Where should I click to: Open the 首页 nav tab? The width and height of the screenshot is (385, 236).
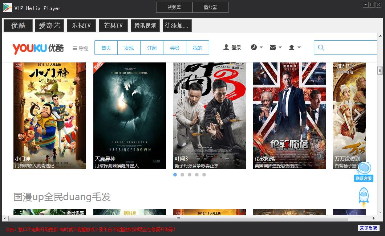[x=106, y=48]
